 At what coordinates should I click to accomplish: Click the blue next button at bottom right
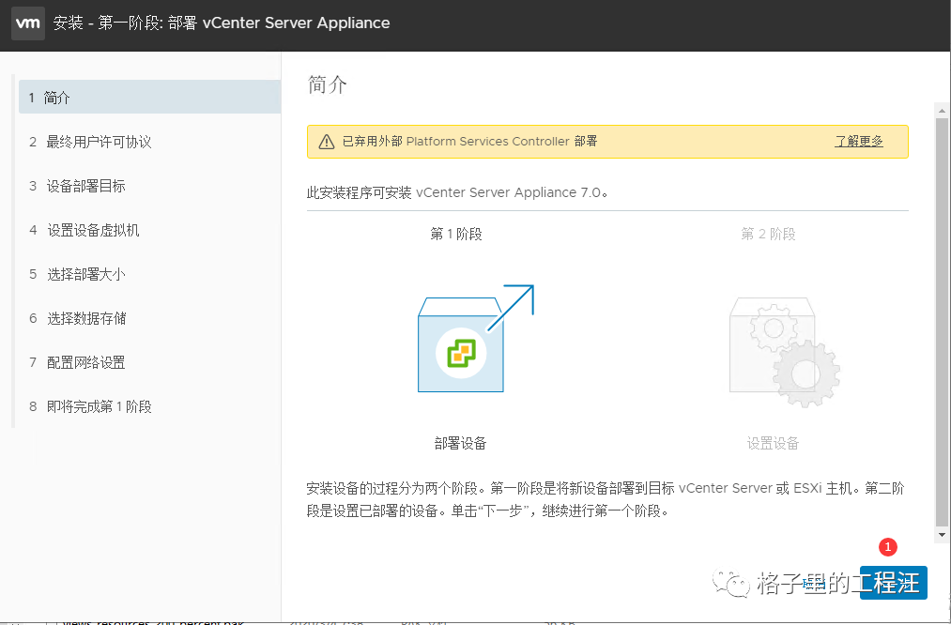[894, 583]
